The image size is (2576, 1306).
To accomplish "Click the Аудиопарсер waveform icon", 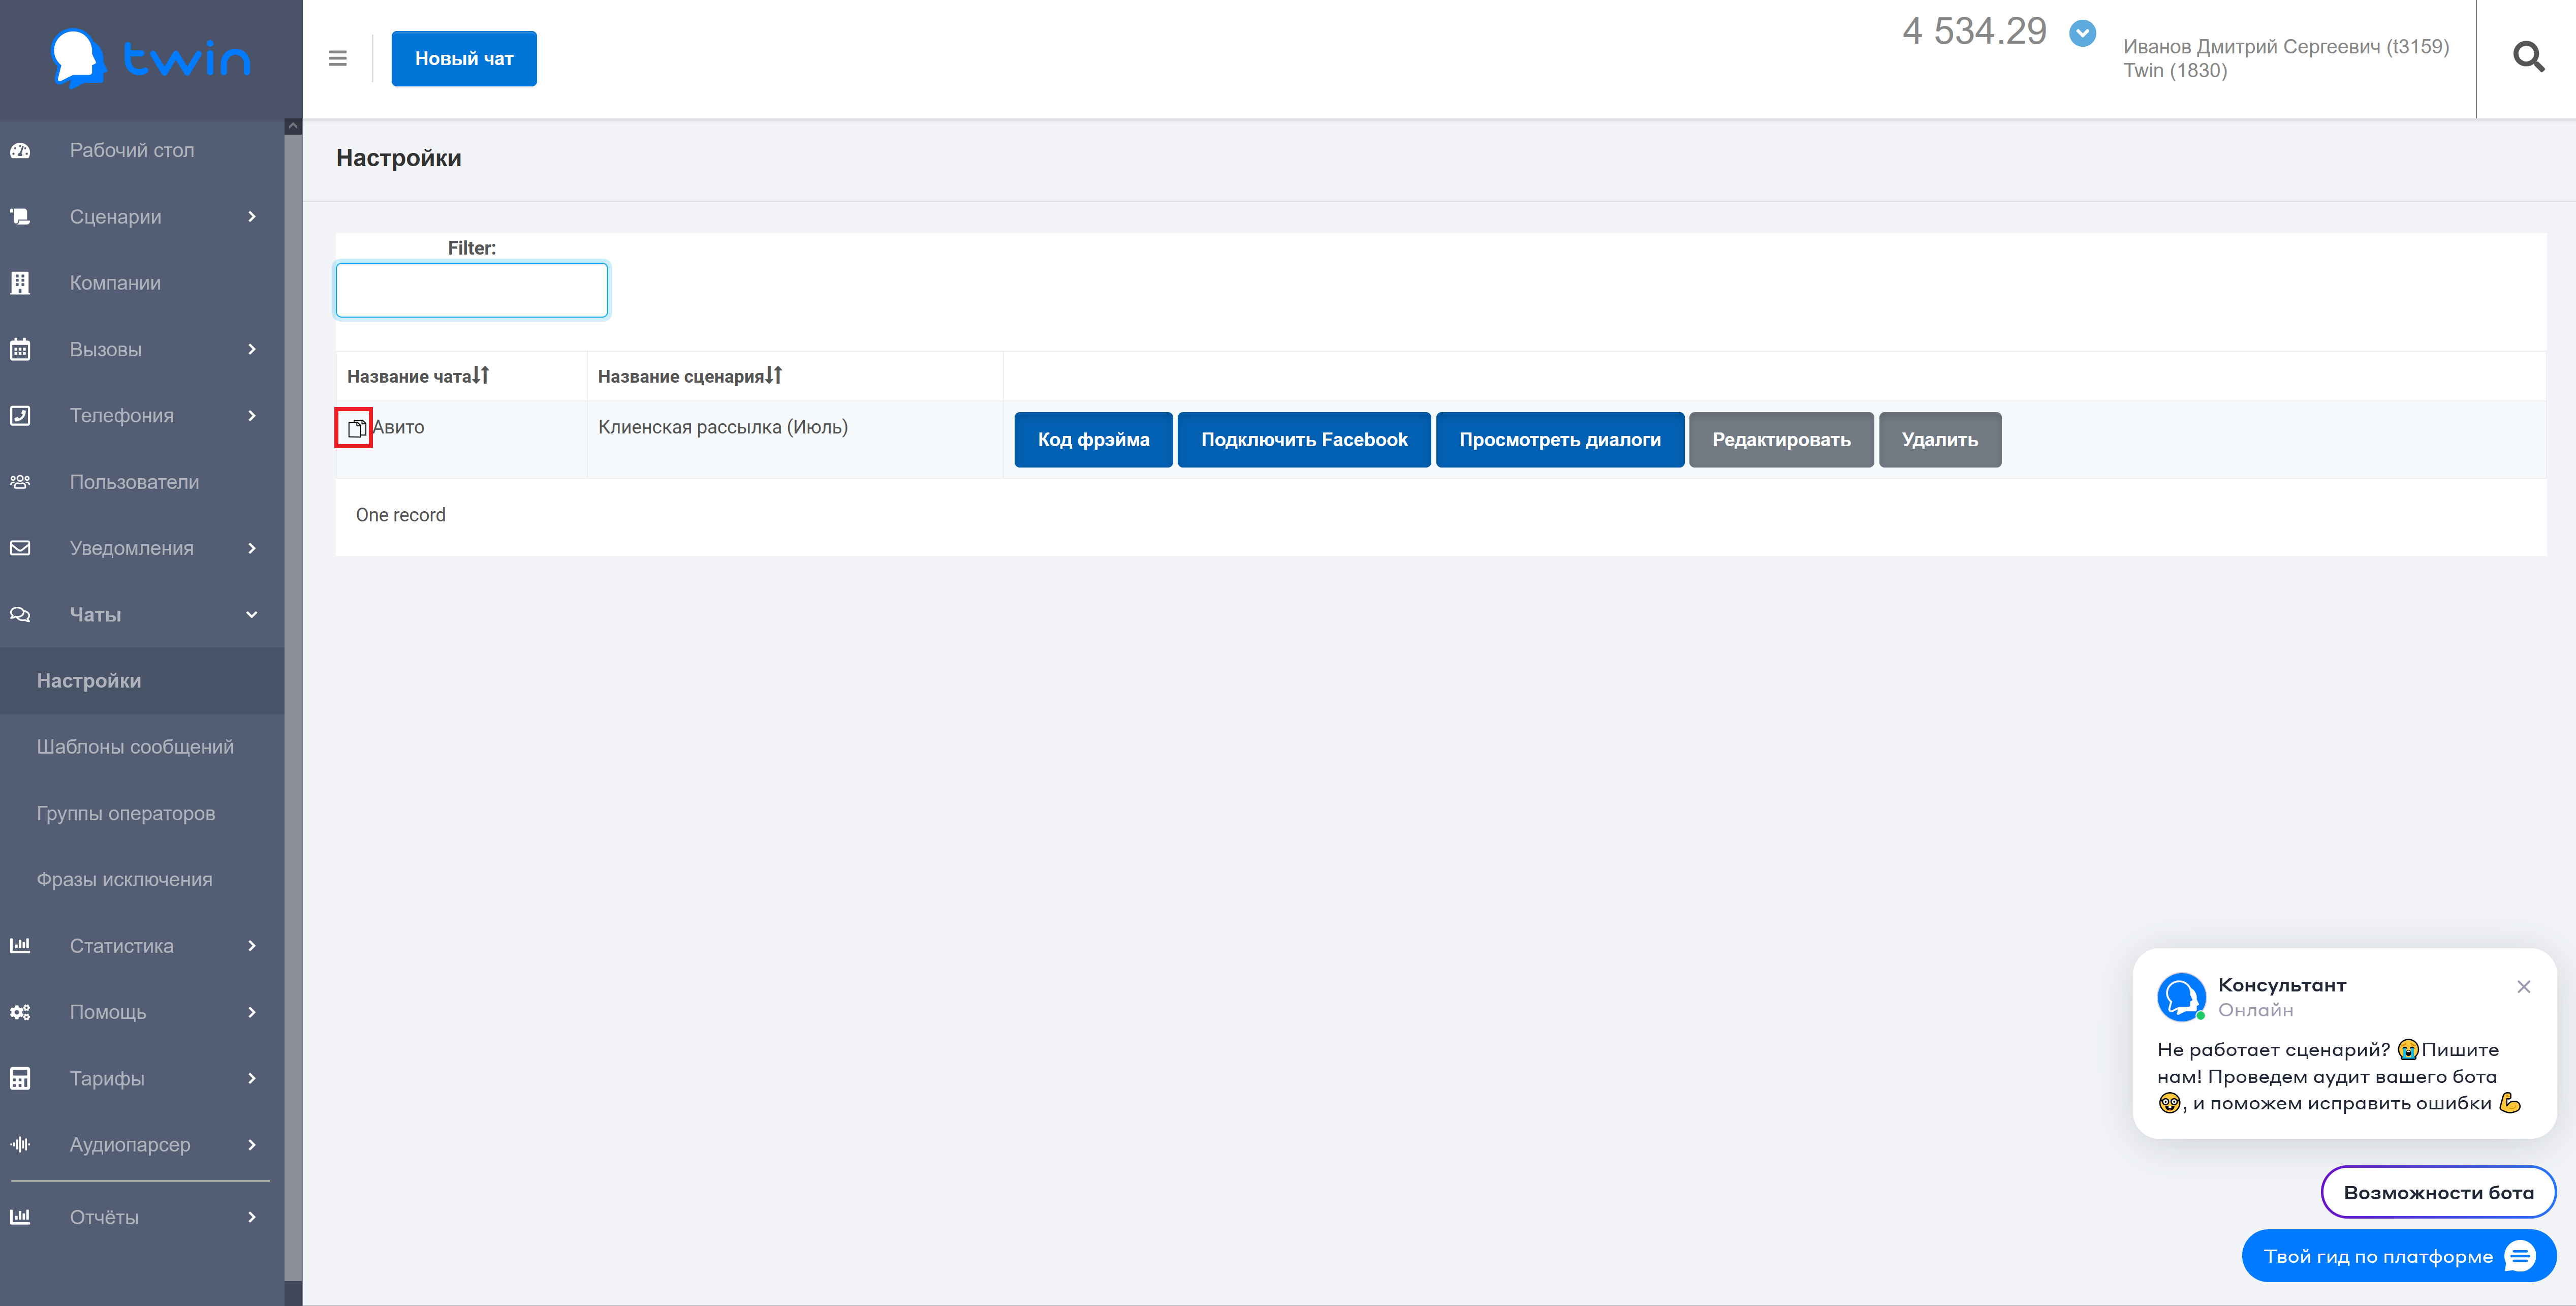I will click(20, 1144).
